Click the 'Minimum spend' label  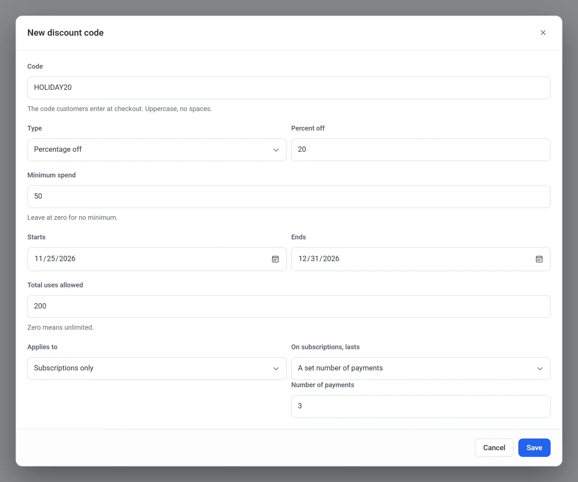tap(51, 175)
